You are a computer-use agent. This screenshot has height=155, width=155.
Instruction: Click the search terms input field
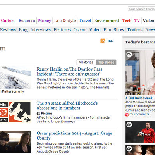point(141,9)
